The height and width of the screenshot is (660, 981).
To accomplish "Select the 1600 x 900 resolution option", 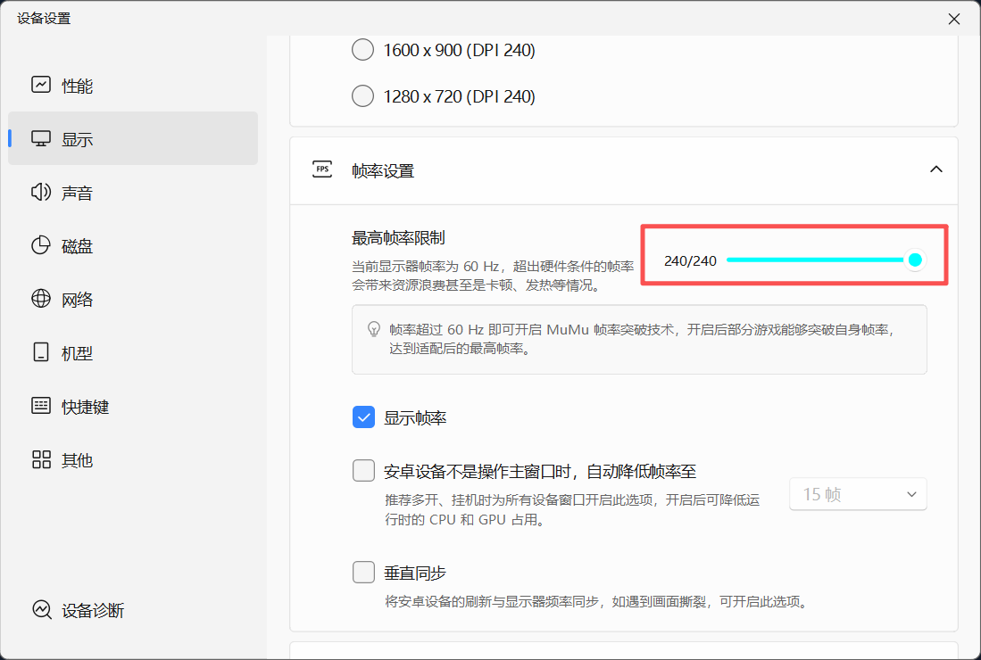I will (x=363, y=50).
